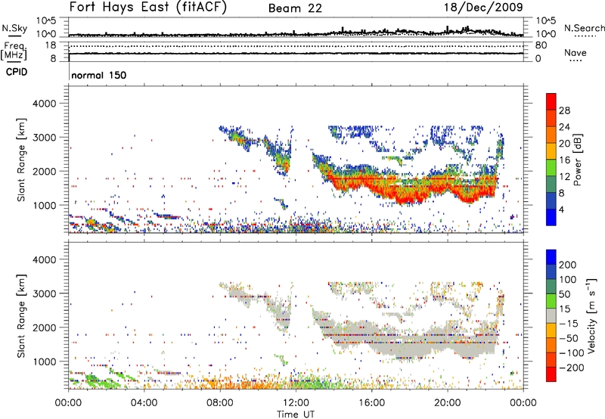Click the date '18/Dec/2009'
605x419 pixels.
pos(483,8)
